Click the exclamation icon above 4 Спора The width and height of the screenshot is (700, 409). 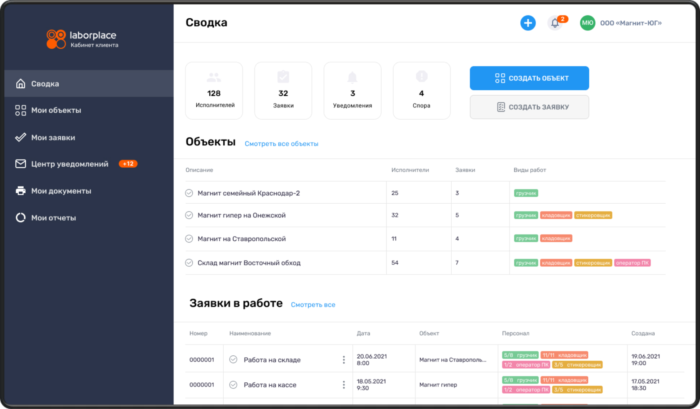(422, 76)
